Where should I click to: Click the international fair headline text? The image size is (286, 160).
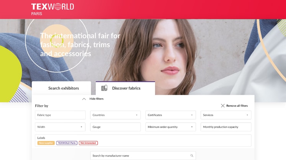pyautogui.click(x=80, y=45)
